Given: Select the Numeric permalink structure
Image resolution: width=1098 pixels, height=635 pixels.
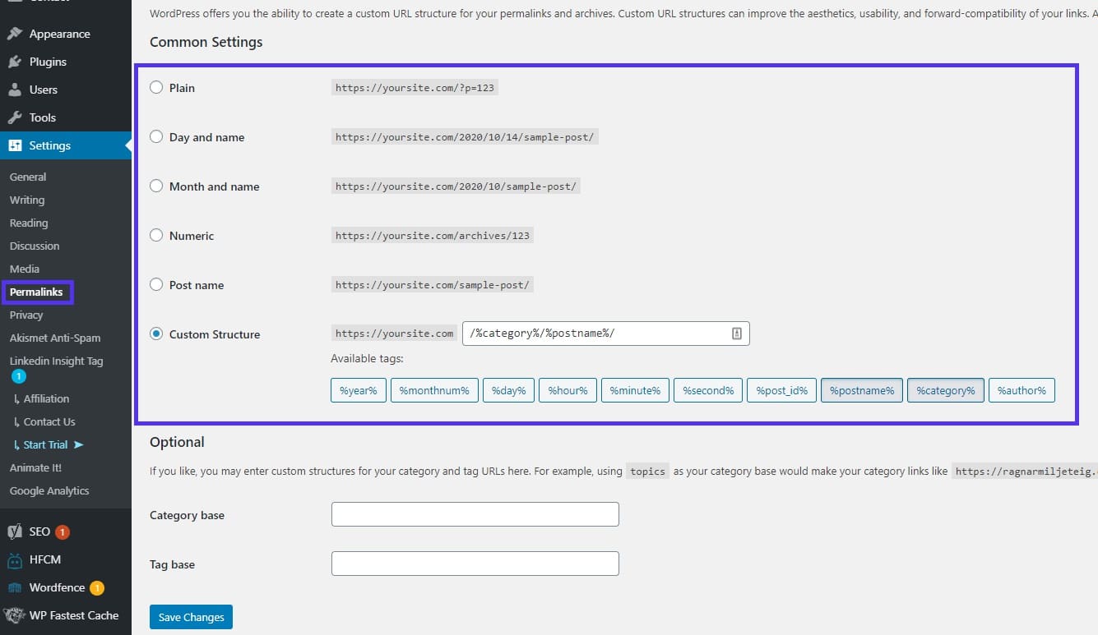Looking at the screenshot, I should pos(156,236).
